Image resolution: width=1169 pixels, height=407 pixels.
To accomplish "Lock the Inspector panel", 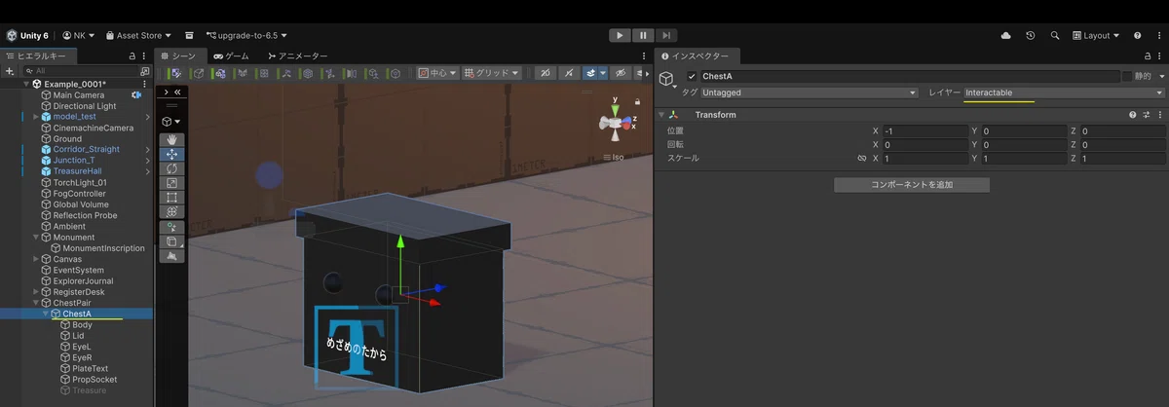I will tap(1147, 56).
